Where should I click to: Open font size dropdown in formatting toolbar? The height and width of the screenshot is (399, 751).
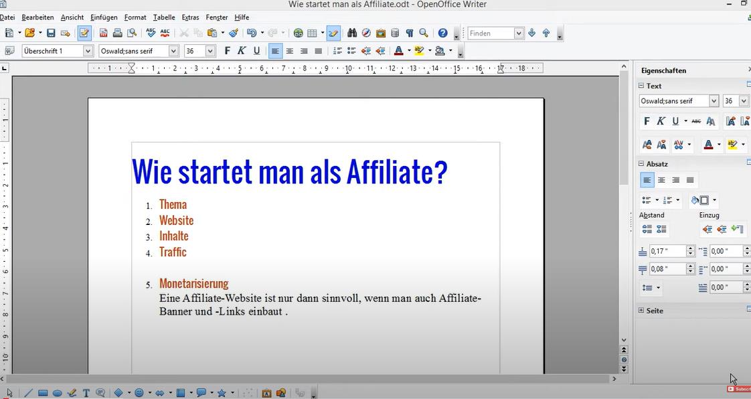click(210, 51)
